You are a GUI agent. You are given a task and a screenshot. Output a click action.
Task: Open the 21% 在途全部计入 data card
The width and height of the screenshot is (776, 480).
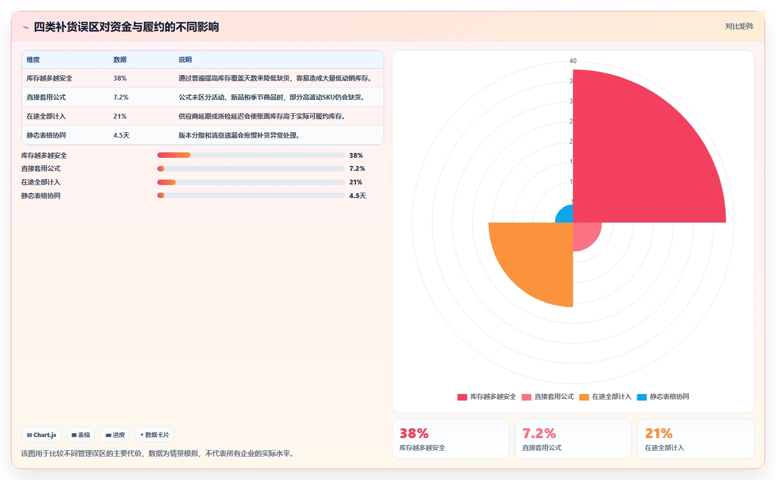click(x=696, y=439)
